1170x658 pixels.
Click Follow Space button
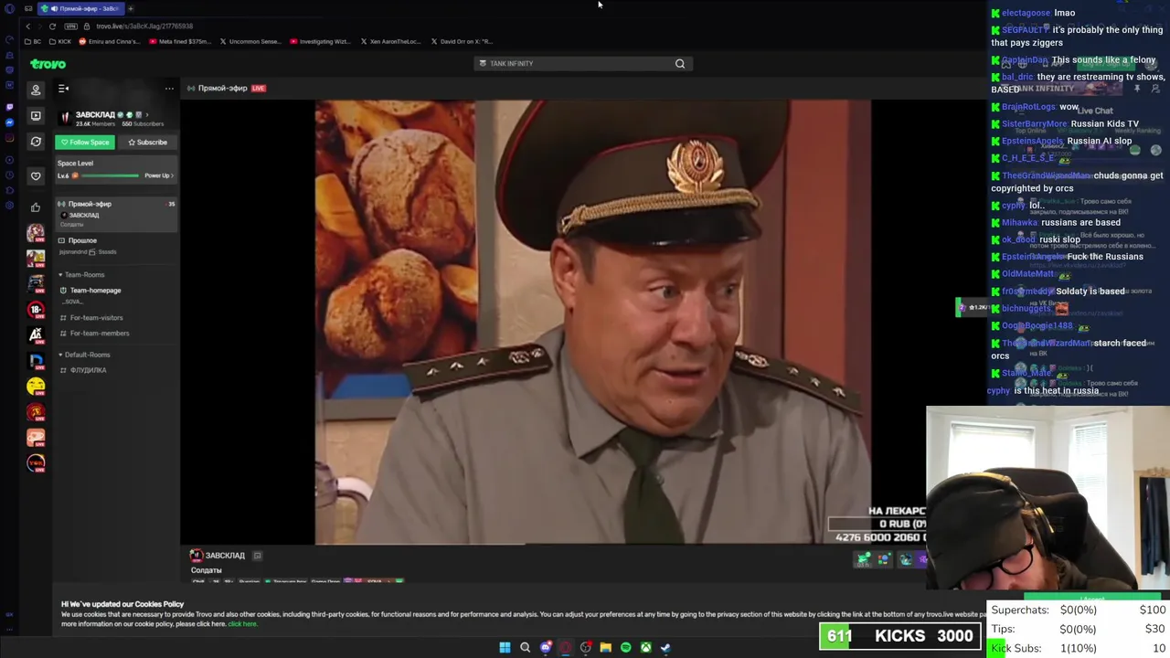[x=85, y=143]
